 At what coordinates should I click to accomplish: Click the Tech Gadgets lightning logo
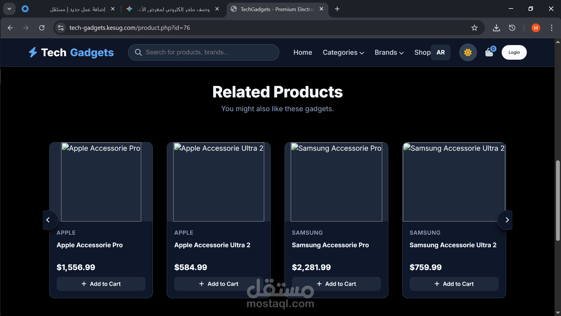click(33, 52)
